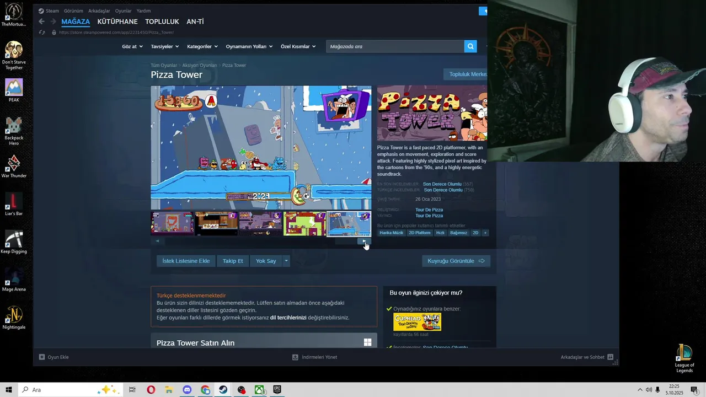
Task: Switch to KÜTÜPHANE tab
Action: 117,22
